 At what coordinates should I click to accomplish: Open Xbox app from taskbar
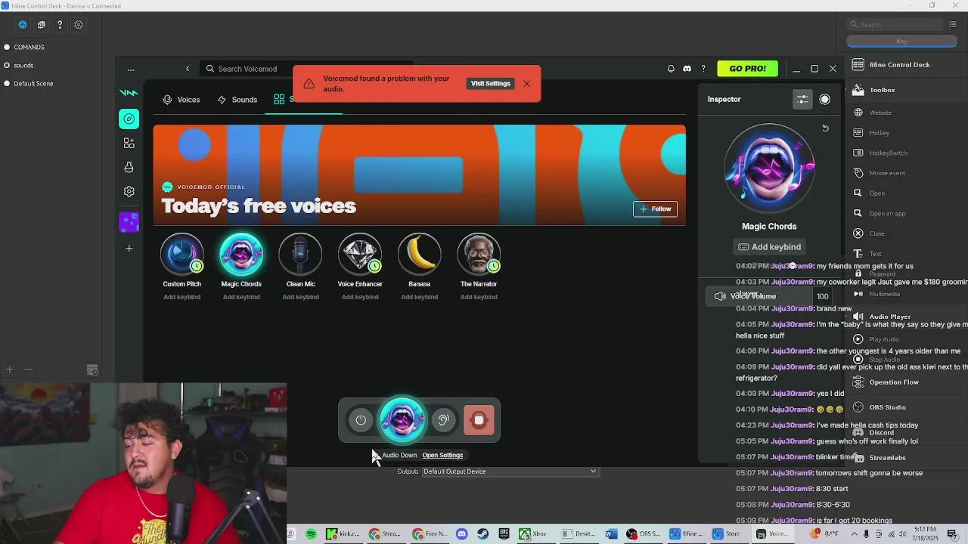coord(532,534)
